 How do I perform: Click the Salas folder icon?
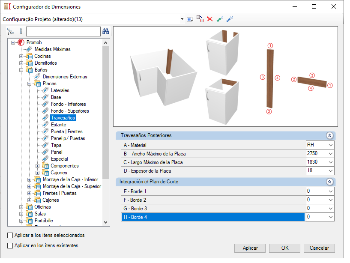click(29, 214)
